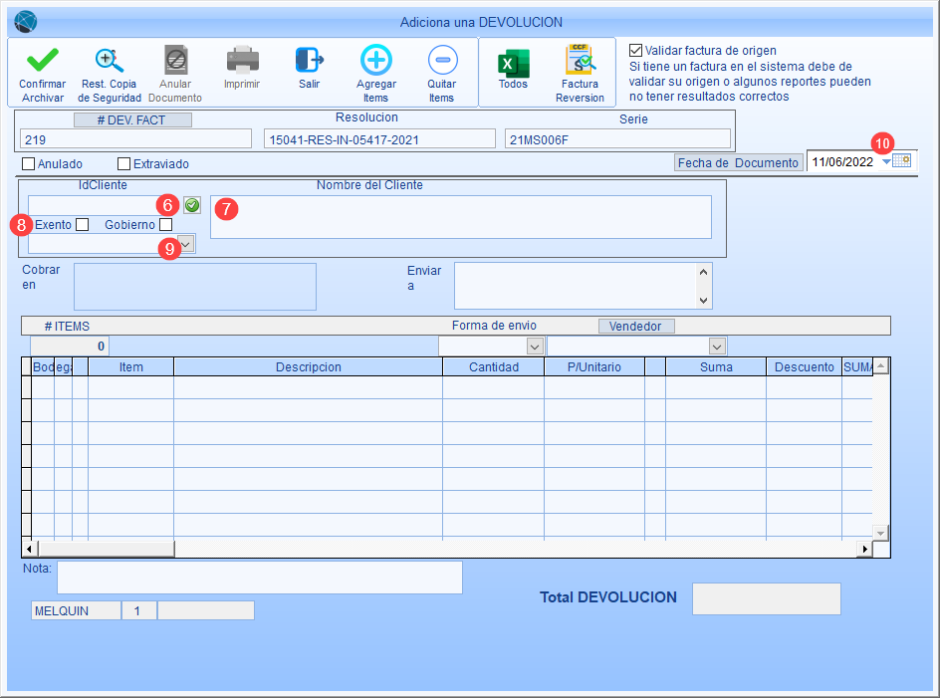Click the # DEV. FACT button
Viewport: 940px width, 698px height.
pyautogui.click(x=132, y=119)
